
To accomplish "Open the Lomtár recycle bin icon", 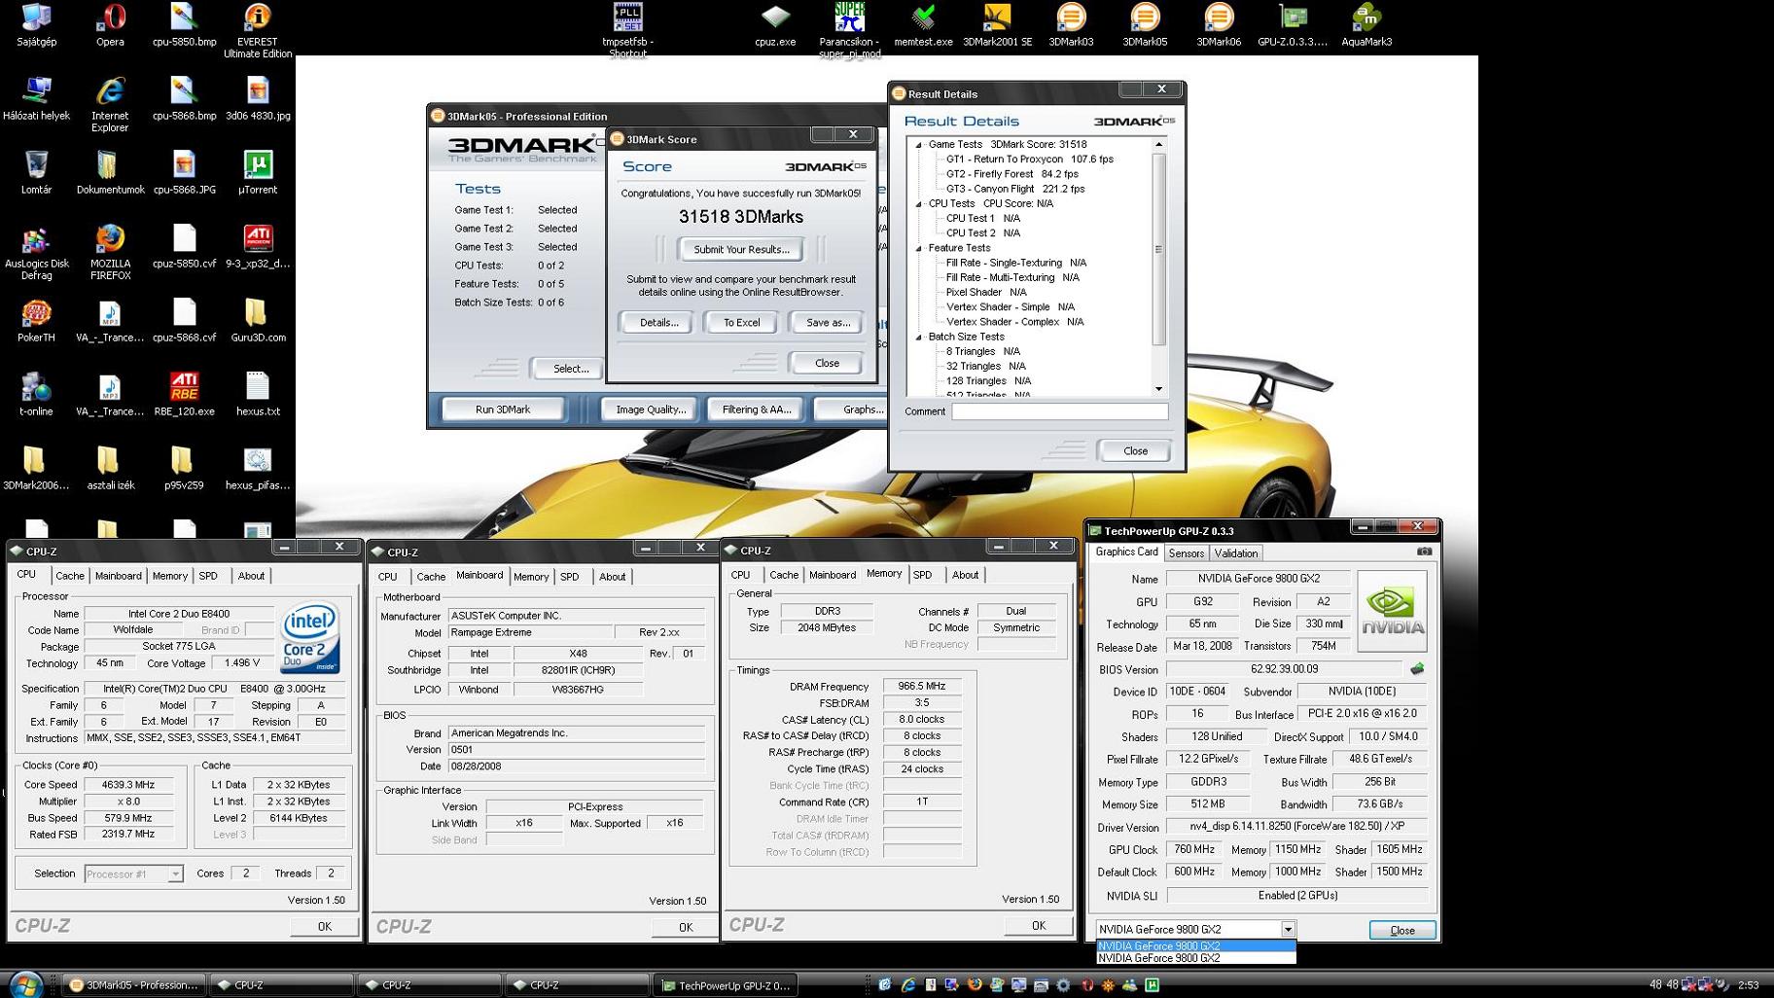I will click(x=36, y=172).
